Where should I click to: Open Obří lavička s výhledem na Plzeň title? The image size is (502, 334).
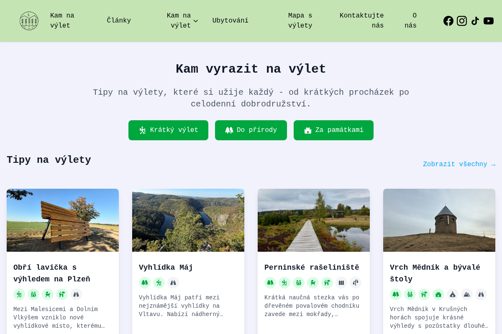point(52,273)
